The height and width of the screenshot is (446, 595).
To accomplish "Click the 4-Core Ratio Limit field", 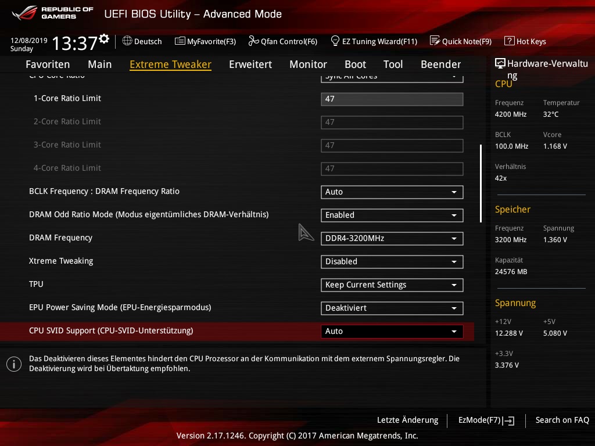I will point(392,168).
